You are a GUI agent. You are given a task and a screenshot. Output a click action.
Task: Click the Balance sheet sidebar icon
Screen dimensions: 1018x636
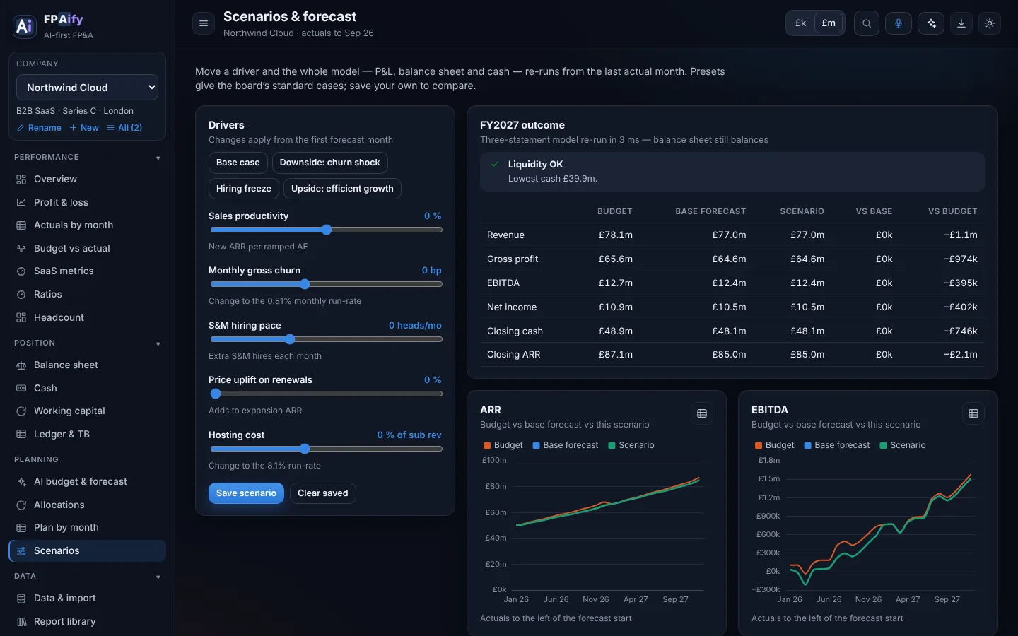coord(21,365)
